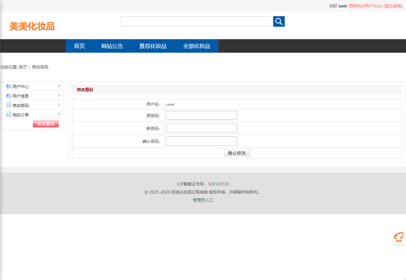Expand the 修改密码 sidebar chevron
This screenshot has width=406, height=280.
pyautogui.click(x=59, y=105)
